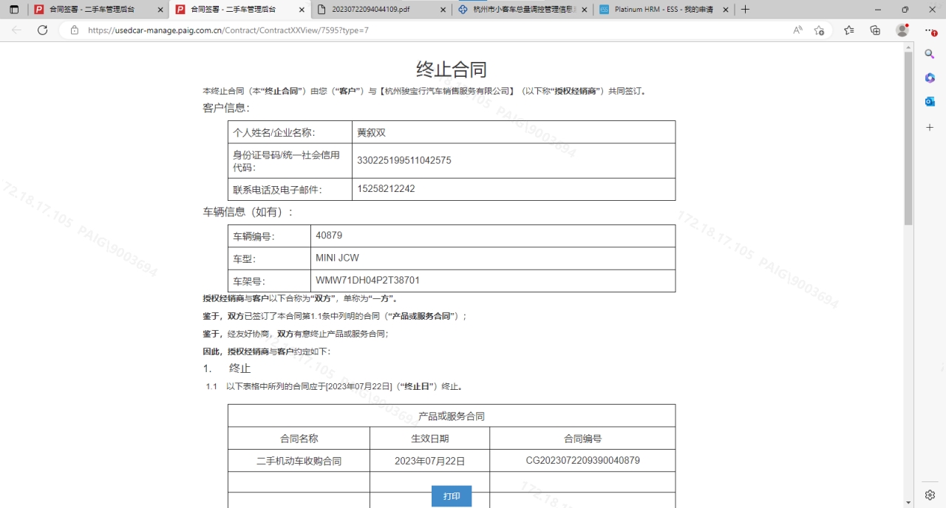
Task: Click the back arrow in browser toolbar
Action: tap(17, 30)
